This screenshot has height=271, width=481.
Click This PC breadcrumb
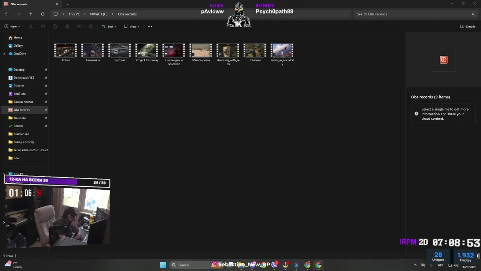coord(74,14)
